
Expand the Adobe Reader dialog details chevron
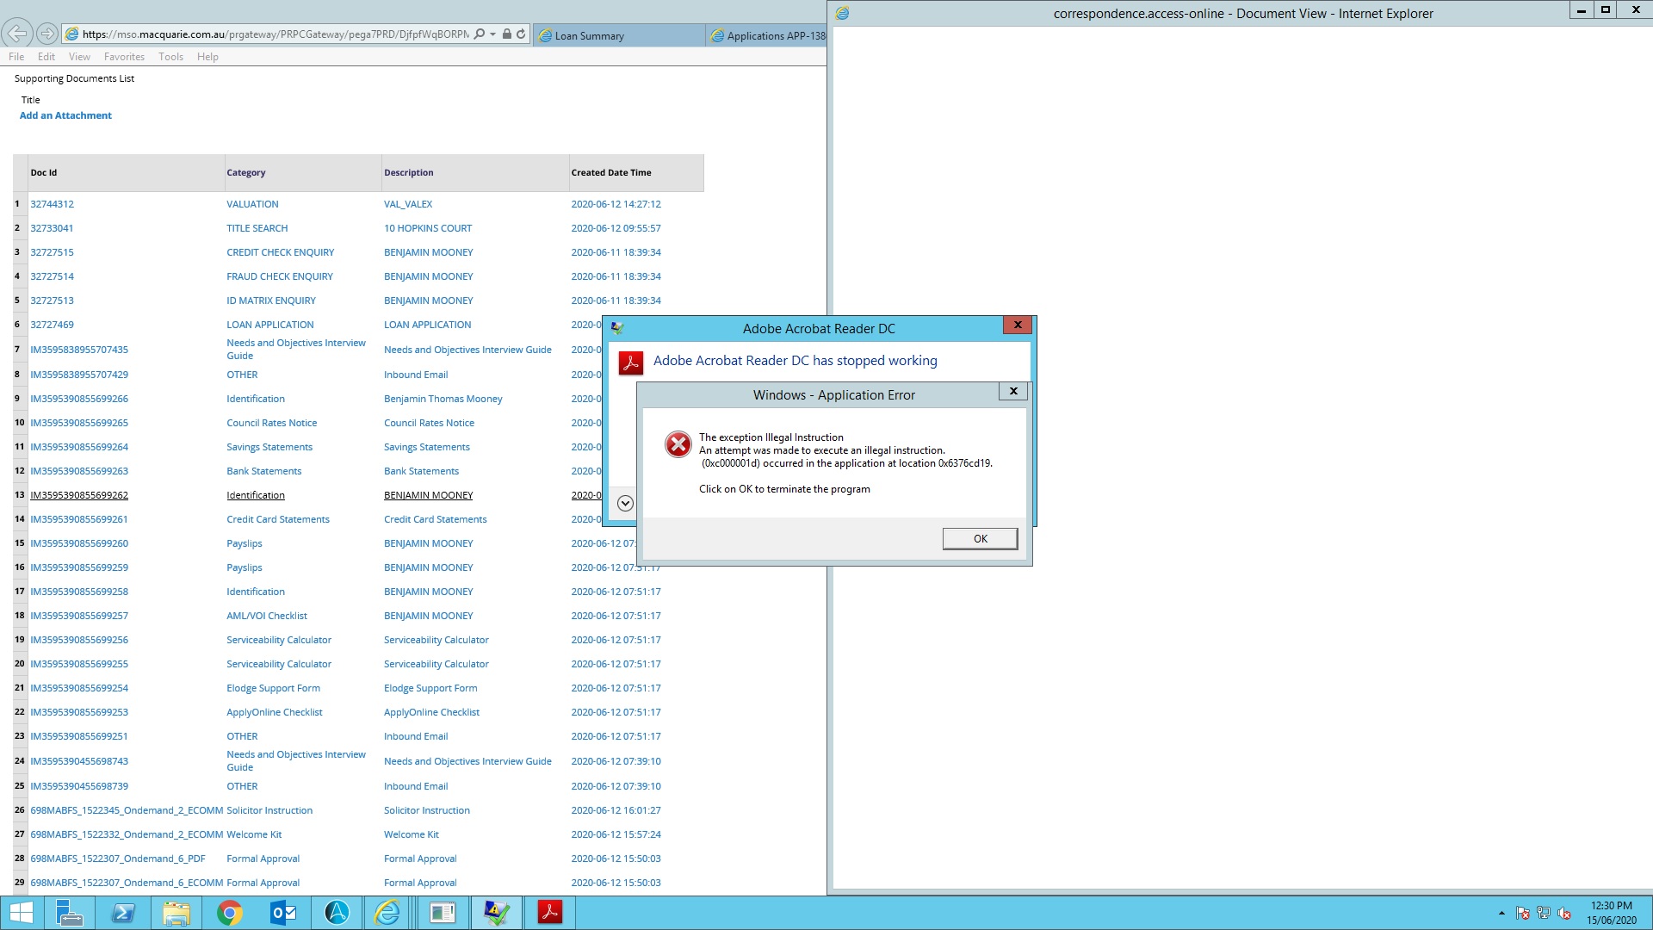click(x=626, y=504)
